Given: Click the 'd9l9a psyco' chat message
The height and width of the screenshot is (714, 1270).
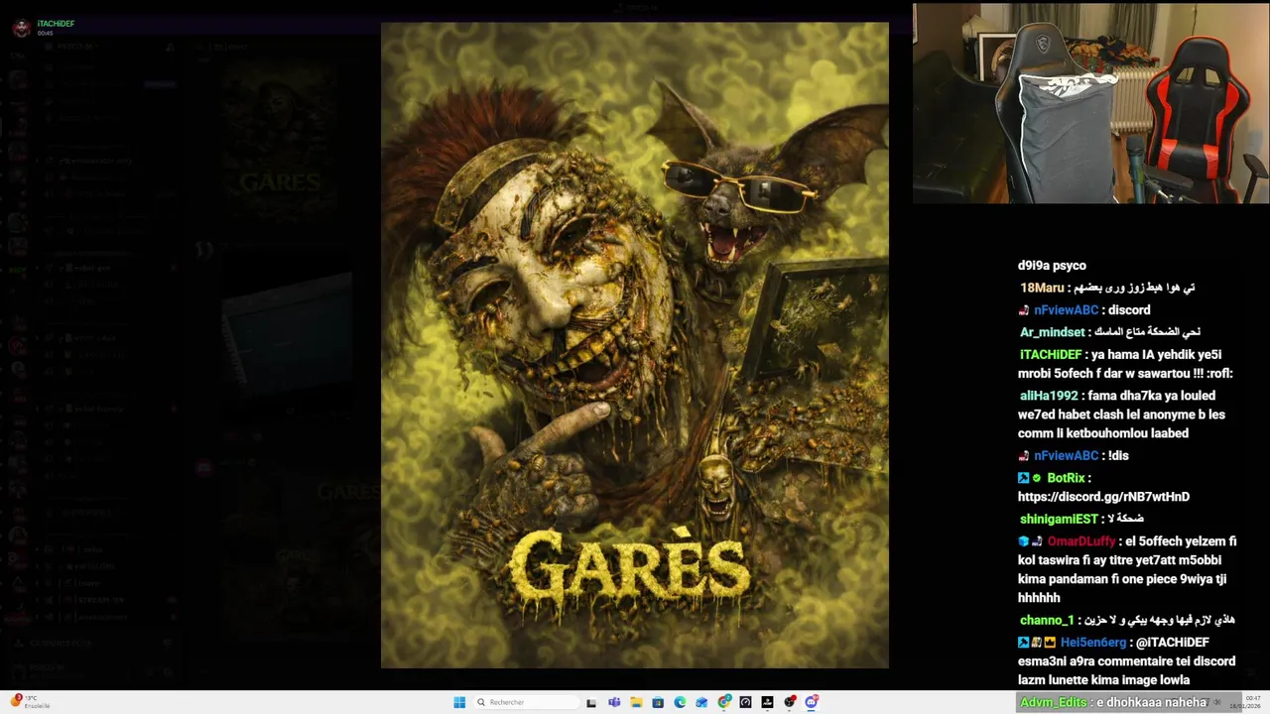Looking at the screenshot, I should (1052, 266).
